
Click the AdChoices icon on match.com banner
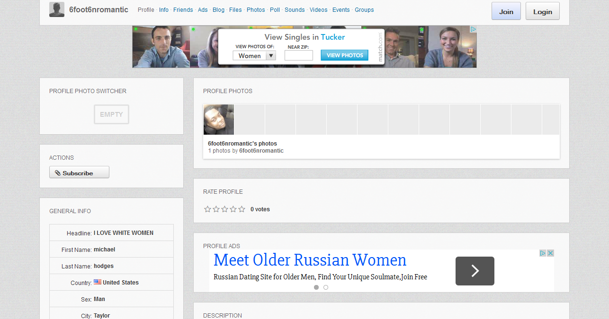click(473, 29)
